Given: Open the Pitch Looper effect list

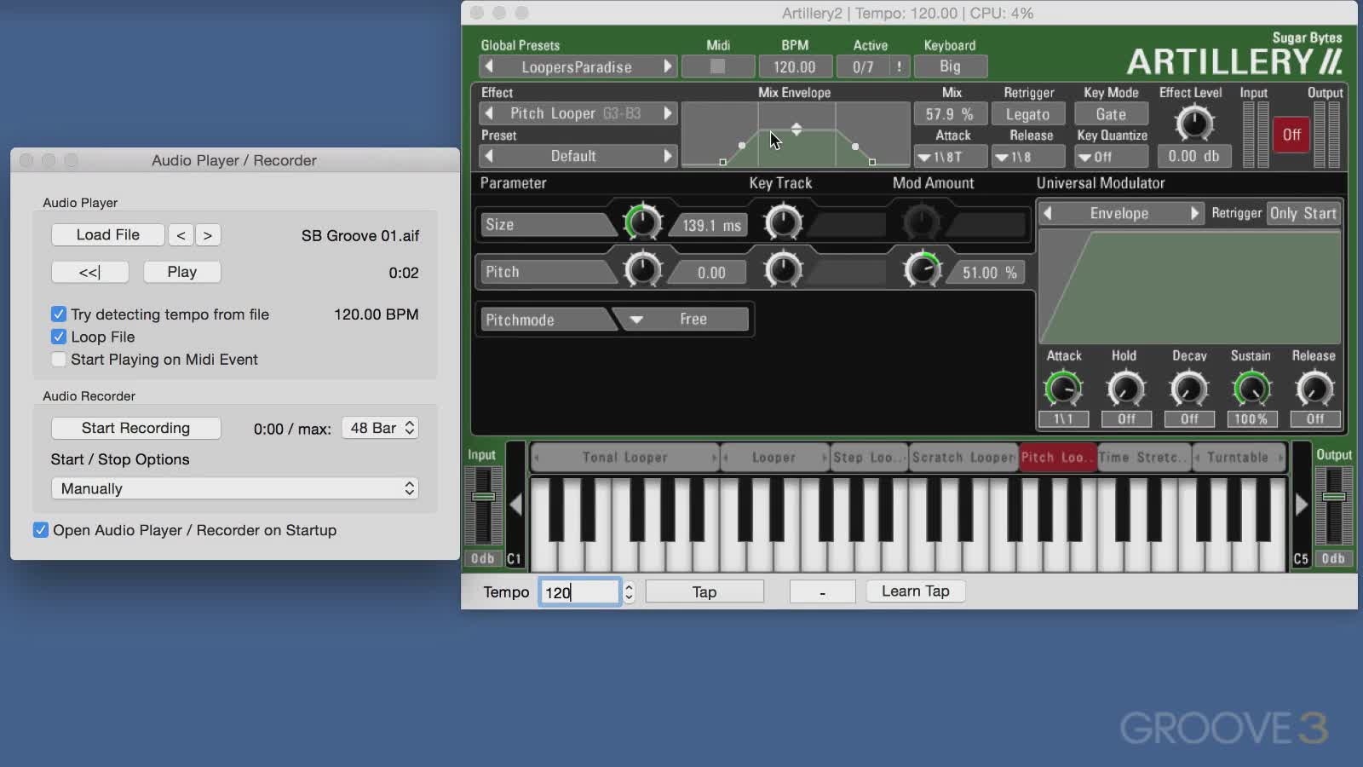Looking at the screenshot, I should pyautogui.click(x=576, y=113).
